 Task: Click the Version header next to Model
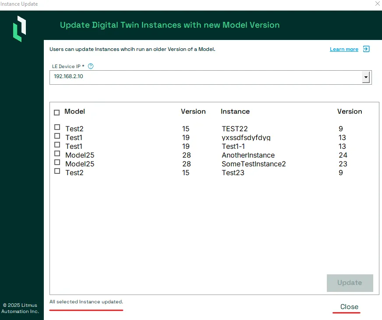coord(193,111)
